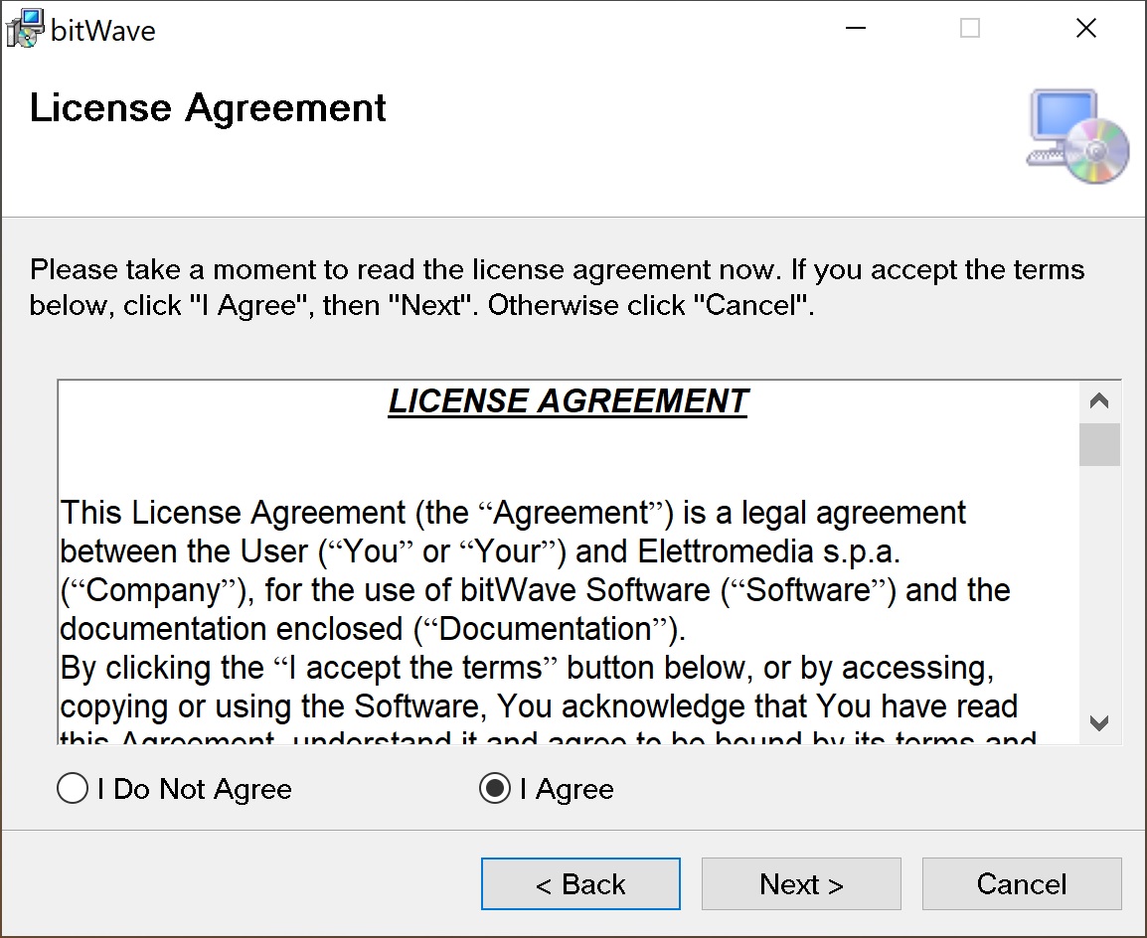The width and height of the screenshot is (1147, 938).
Task: Click the empty scrollbar track below the thumb
Action: pos(1099,586)
